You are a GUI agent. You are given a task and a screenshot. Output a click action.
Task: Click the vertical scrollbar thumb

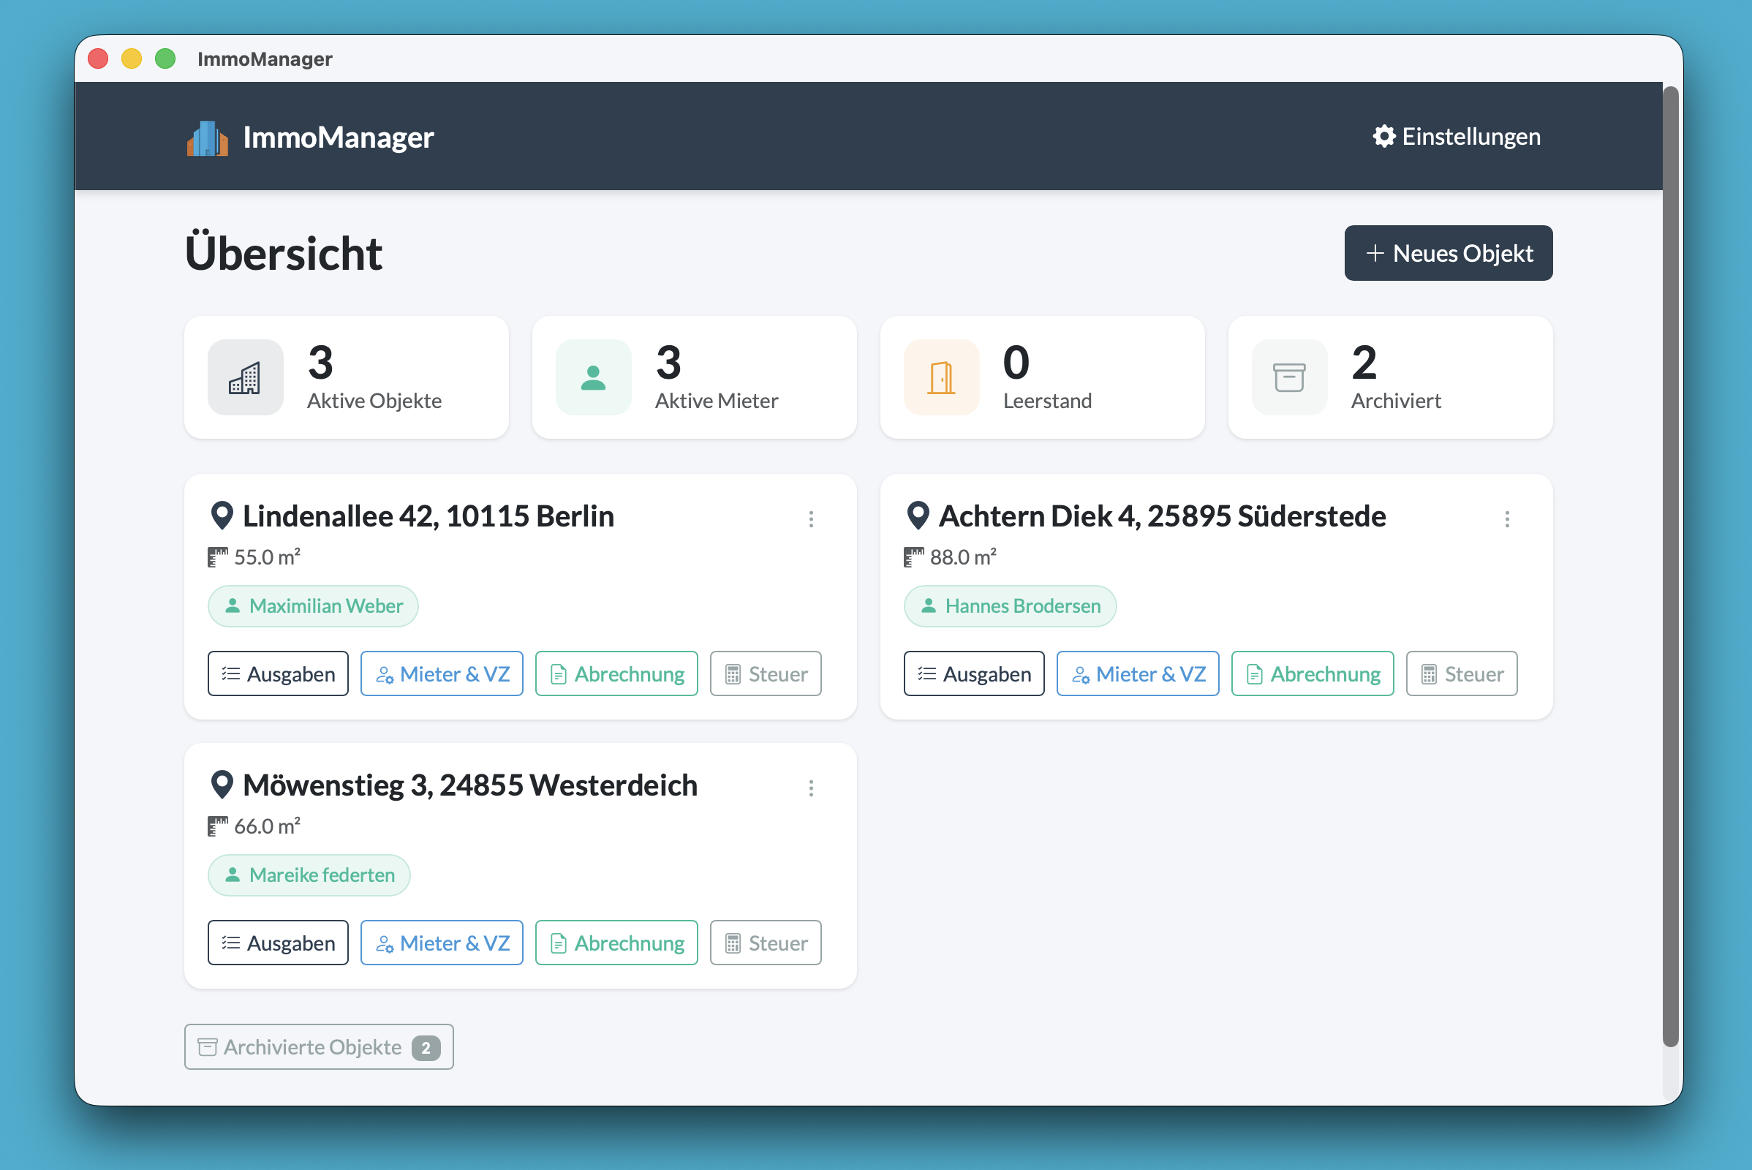(x=1671, y=567)
